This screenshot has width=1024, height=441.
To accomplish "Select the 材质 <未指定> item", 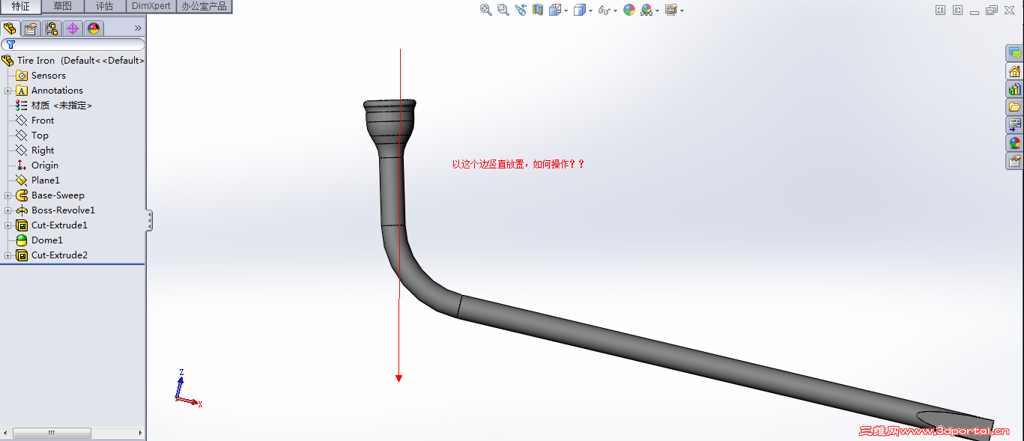I will tap(54, 106).
